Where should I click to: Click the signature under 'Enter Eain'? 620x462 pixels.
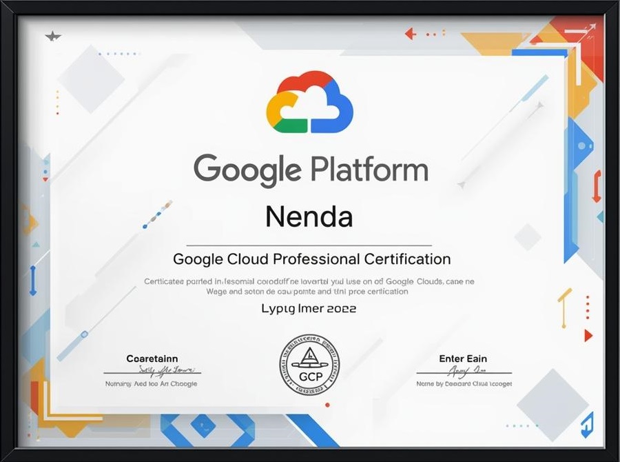point(466,372)
